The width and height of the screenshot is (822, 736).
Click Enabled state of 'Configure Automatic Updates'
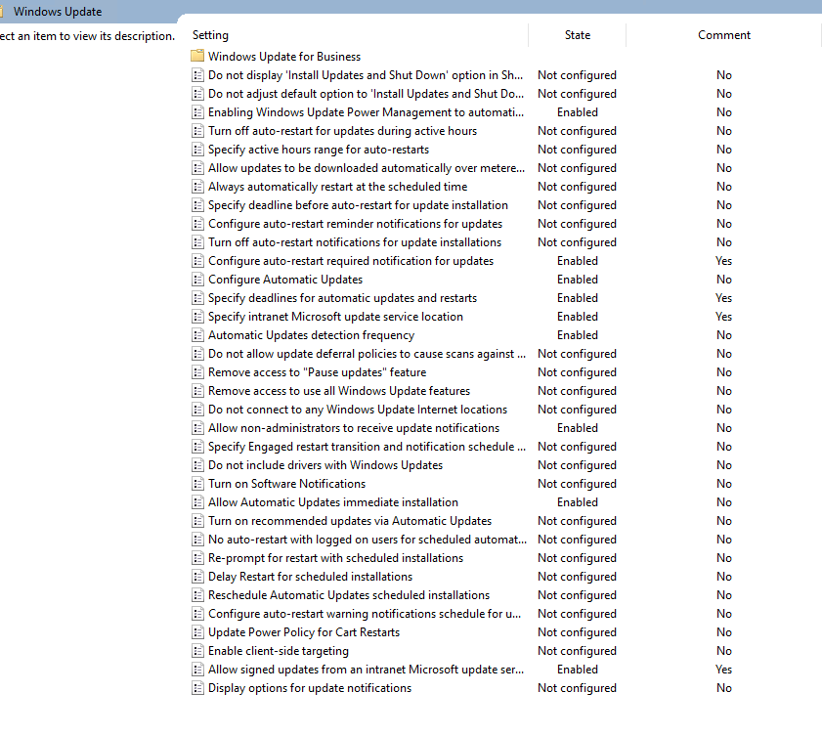click(x=578, y=280)
